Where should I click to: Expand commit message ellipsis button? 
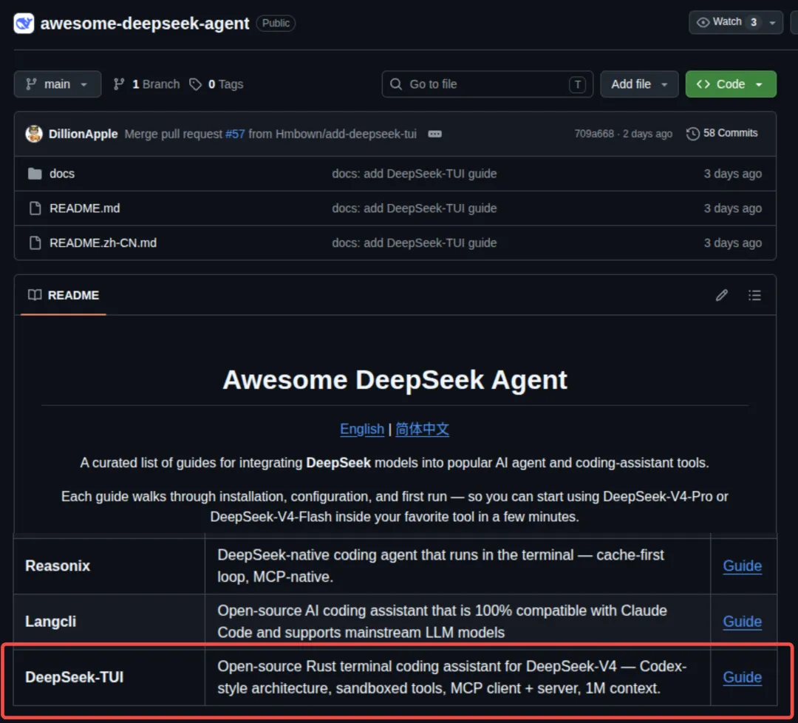[x=434, y=134]
